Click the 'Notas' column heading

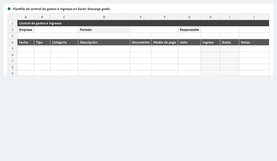pyautogui.click(x=254, y=42)
